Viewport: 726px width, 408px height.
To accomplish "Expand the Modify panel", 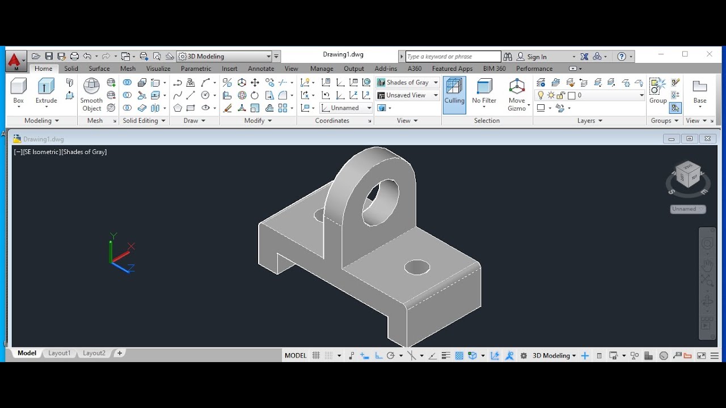I will (258, 121).
